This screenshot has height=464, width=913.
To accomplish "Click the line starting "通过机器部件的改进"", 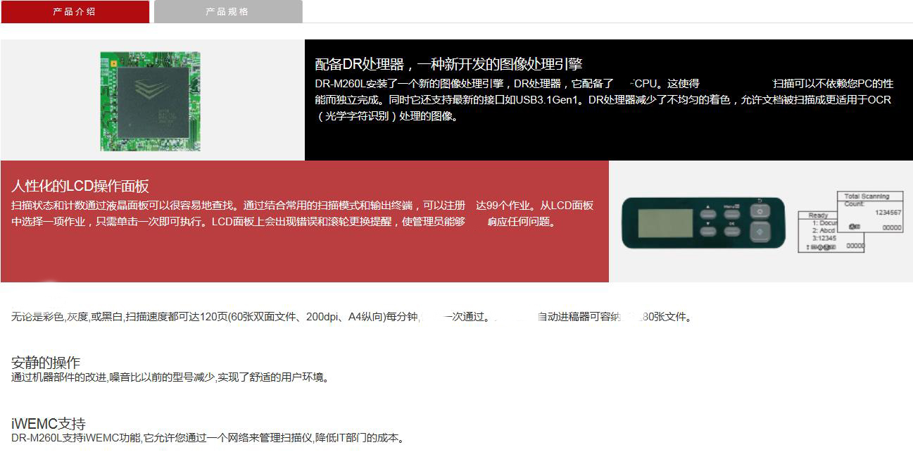I will click(x=171, y=377).
